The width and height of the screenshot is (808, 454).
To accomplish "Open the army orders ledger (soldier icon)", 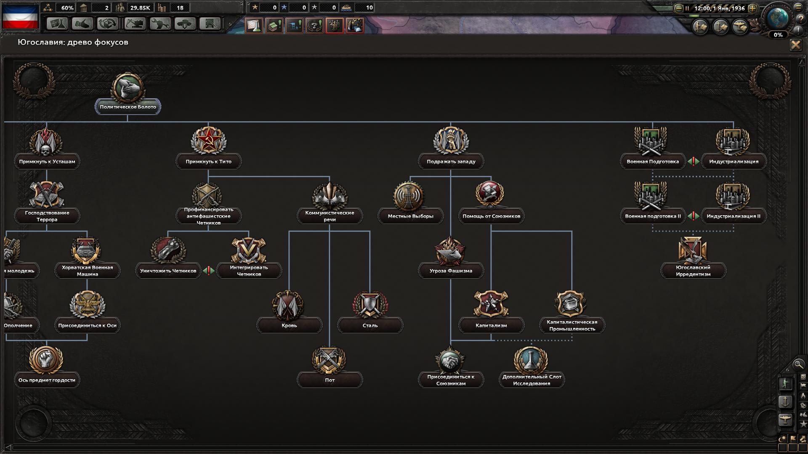I will tap(700, 27).
